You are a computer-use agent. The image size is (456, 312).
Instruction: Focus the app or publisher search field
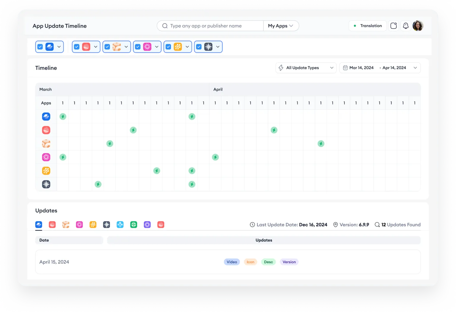[x=210, y=26]
